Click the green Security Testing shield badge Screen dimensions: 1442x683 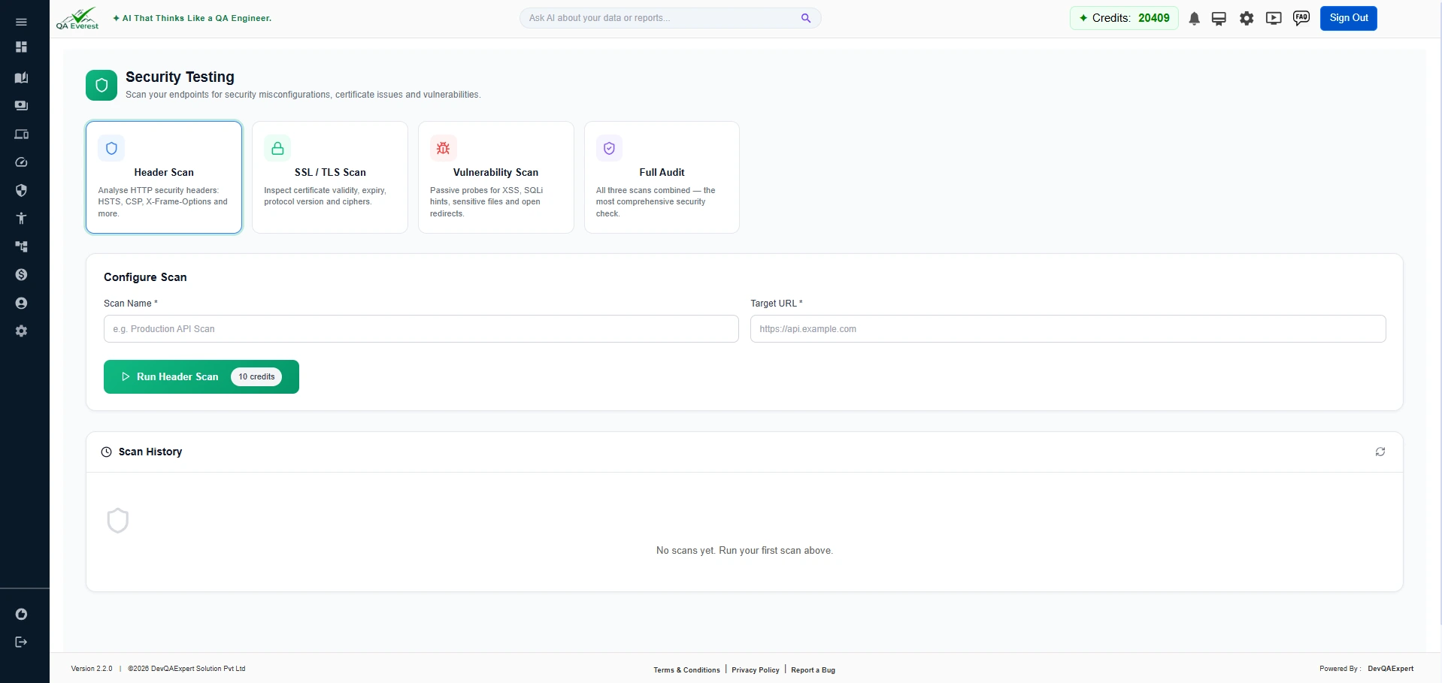coord(101,85)
